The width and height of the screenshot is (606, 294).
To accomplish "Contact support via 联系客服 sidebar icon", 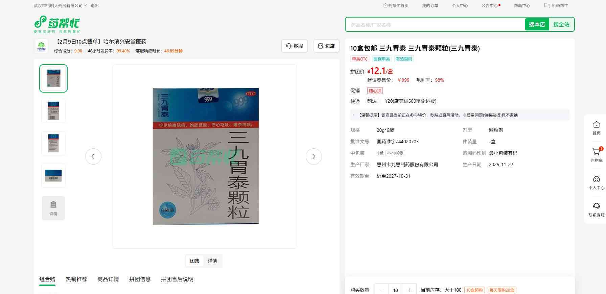I will pyautogui.click(x=596, y=210).
